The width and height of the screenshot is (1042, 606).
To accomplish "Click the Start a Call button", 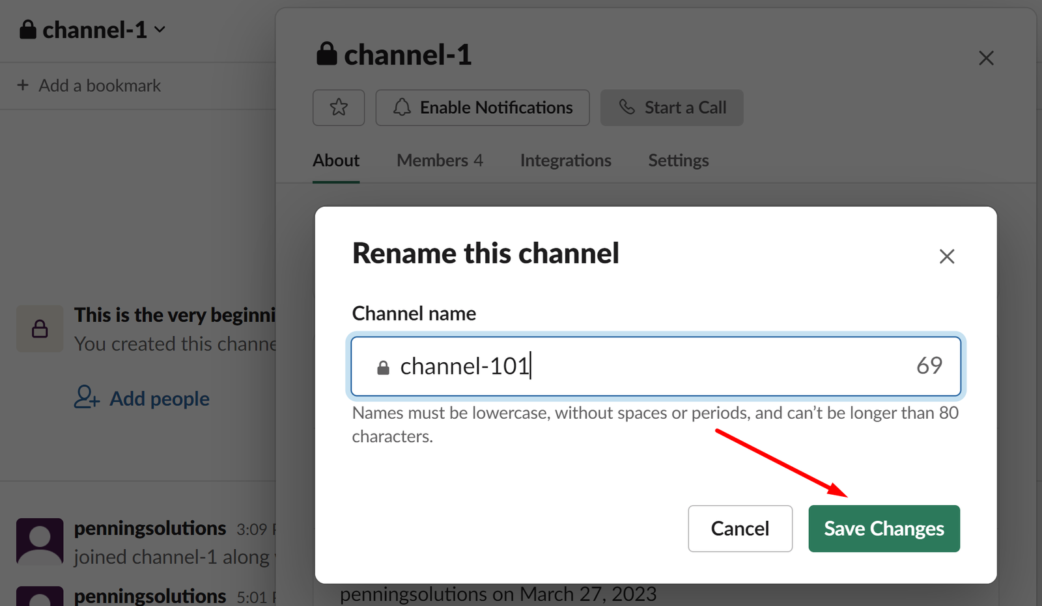I will (x=671, y=107).
